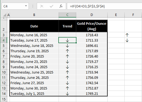The width and height of the screenshot is (142, 102).
Task: Click the Trend arrow beside 1749.21
Action: point(67,93)
